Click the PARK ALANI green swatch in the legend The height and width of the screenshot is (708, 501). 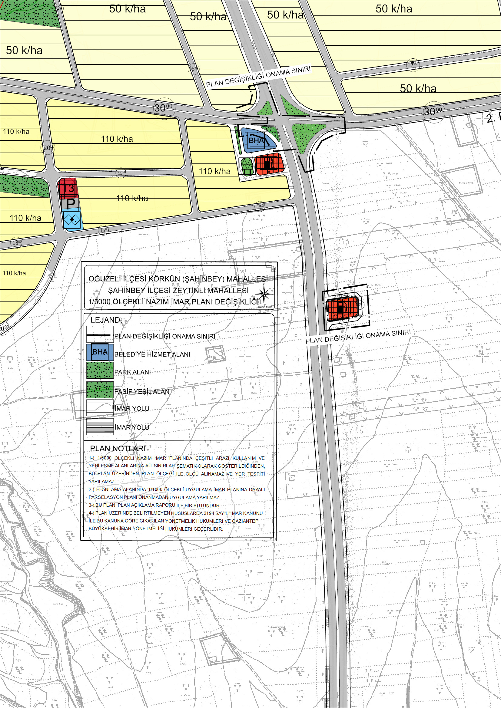point(100,370)
